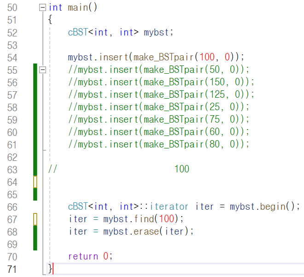
Task: Click the int keyword before main
Action: 55,7
